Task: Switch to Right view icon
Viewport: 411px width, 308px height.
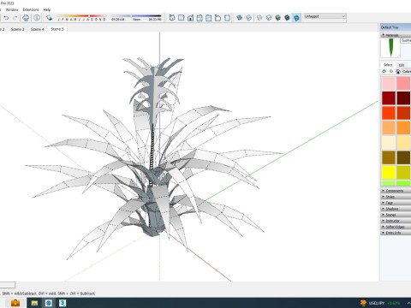Action: pyautogui.click(x=200, y=18)
